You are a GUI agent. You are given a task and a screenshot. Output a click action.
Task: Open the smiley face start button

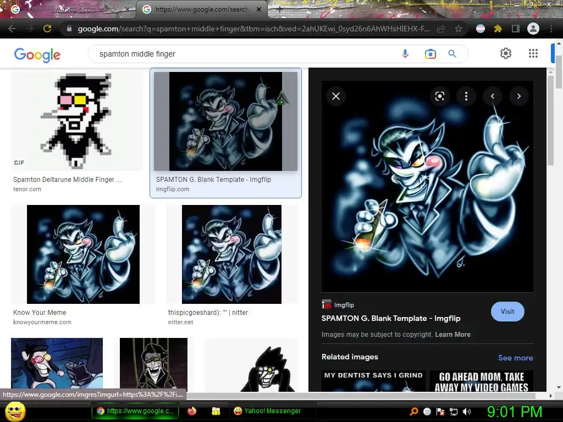pyautogui.click(x=15, y=411)
